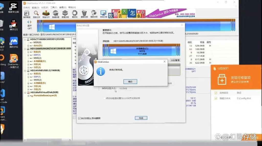Open the 文件(F) menu
Screen dimensions: 262x146
tap(27, 8)
